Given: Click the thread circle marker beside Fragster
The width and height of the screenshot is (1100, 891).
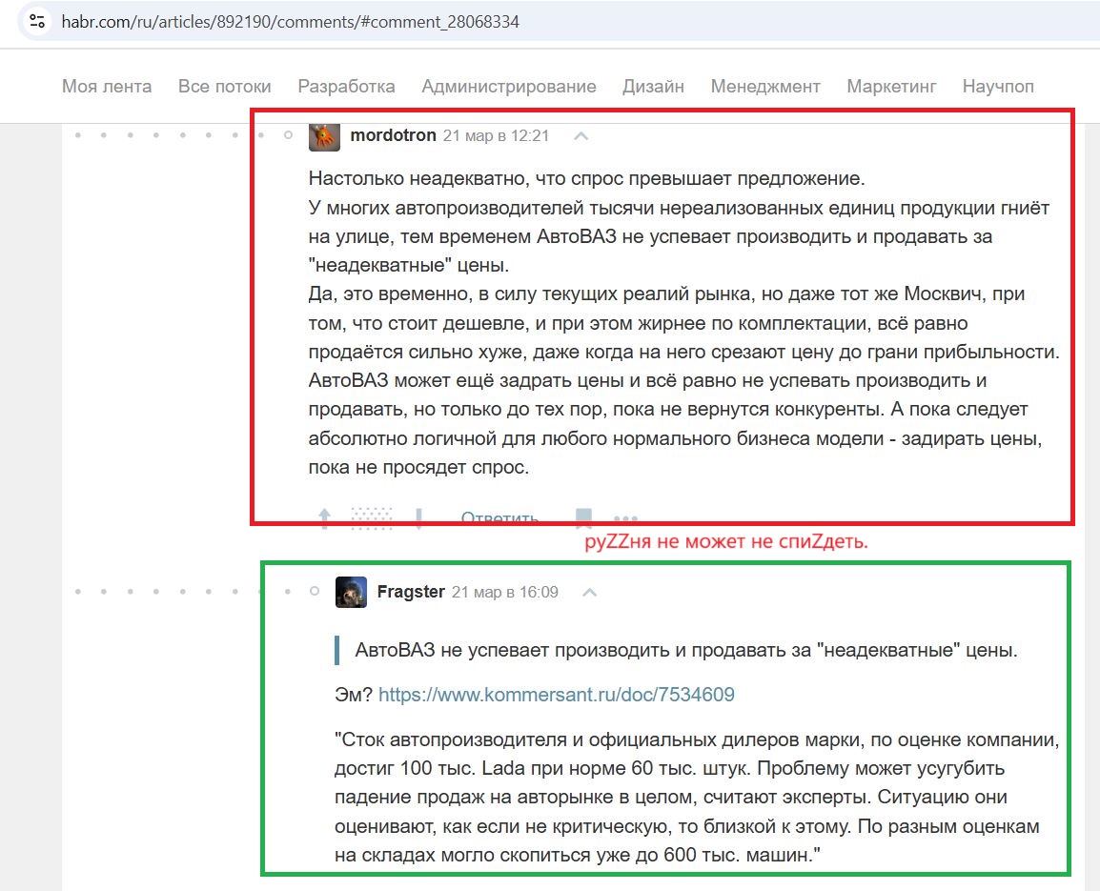Looking at the screenshot, I should click(315, 592).
